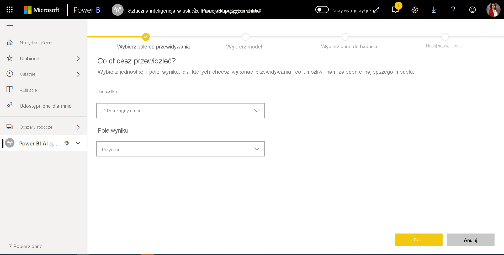Click the Co chcesz przewidzieć? heading

click(136, 61)
